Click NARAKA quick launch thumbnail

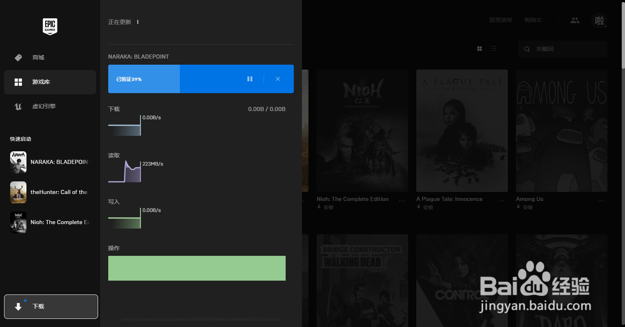click(18, 162)
